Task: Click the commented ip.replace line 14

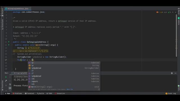Action: [x=31, y=51]
